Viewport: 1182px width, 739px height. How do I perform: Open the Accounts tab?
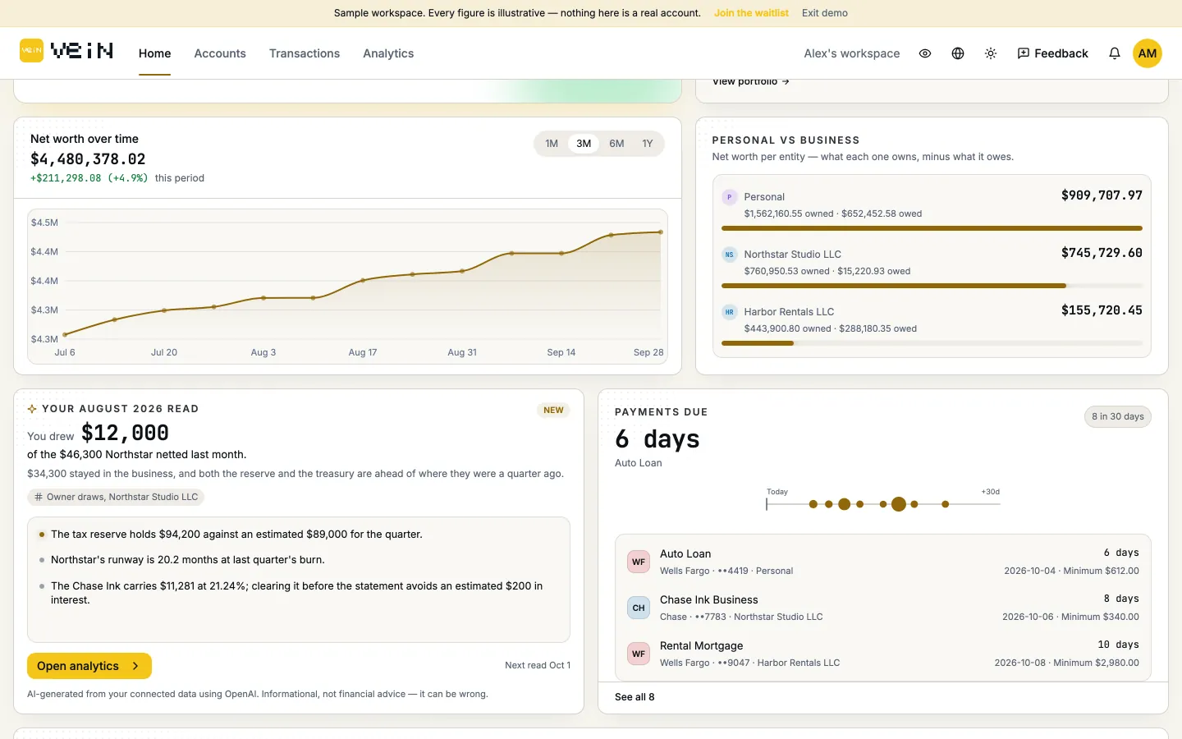coord(220,53)
